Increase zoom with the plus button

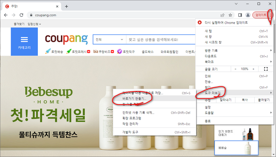click(254, 69)
